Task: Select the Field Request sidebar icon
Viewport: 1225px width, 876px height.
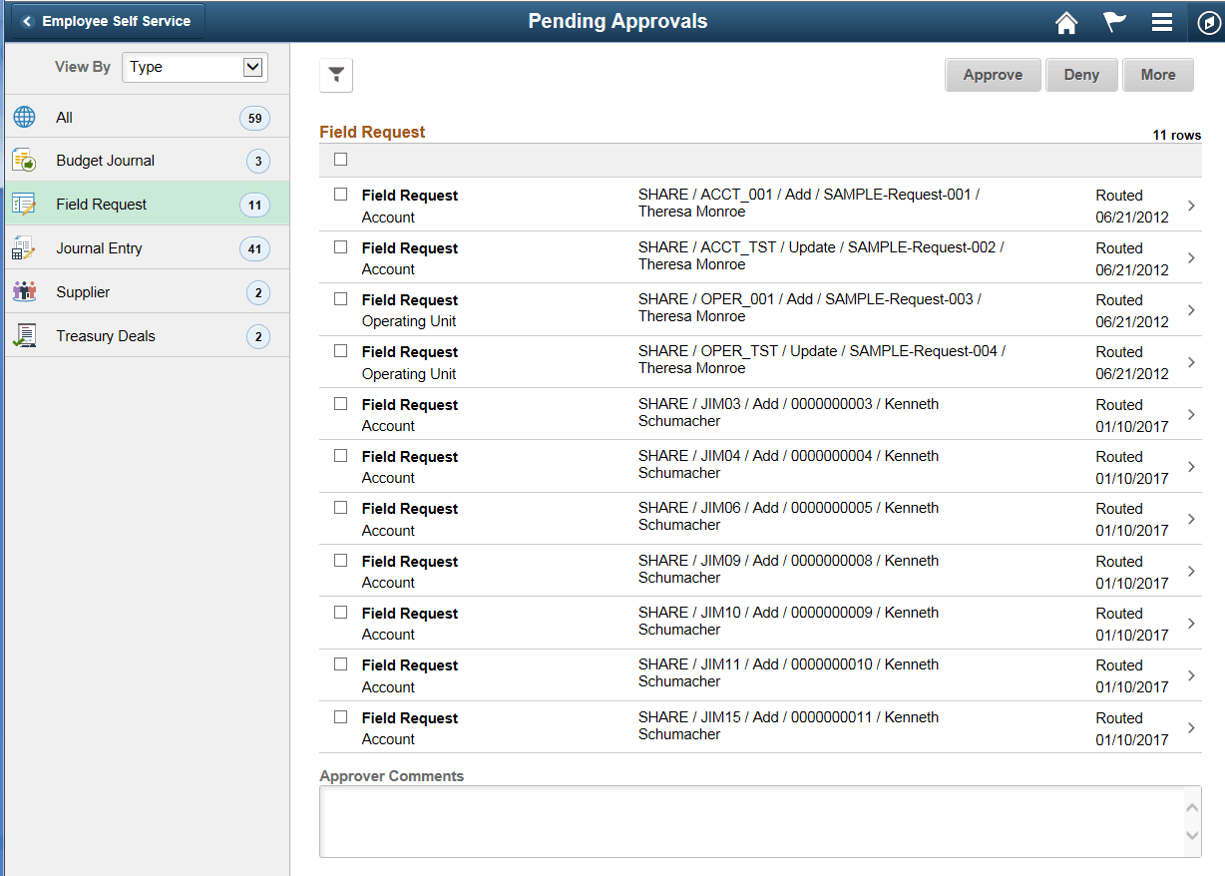Action: [x=24, y=204]
